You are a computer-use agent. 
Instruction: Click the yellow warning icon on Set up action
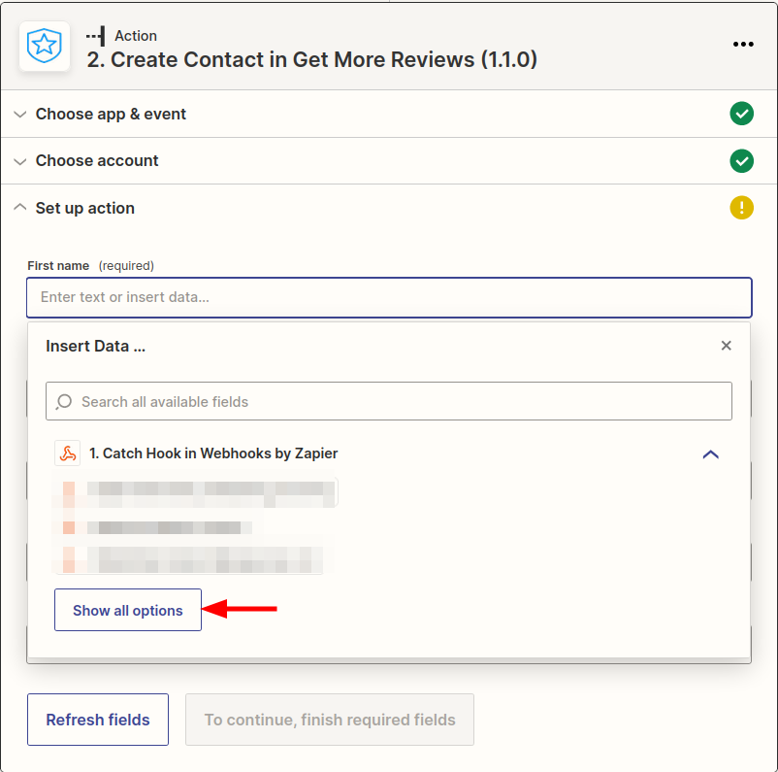(x=741, y=208)
